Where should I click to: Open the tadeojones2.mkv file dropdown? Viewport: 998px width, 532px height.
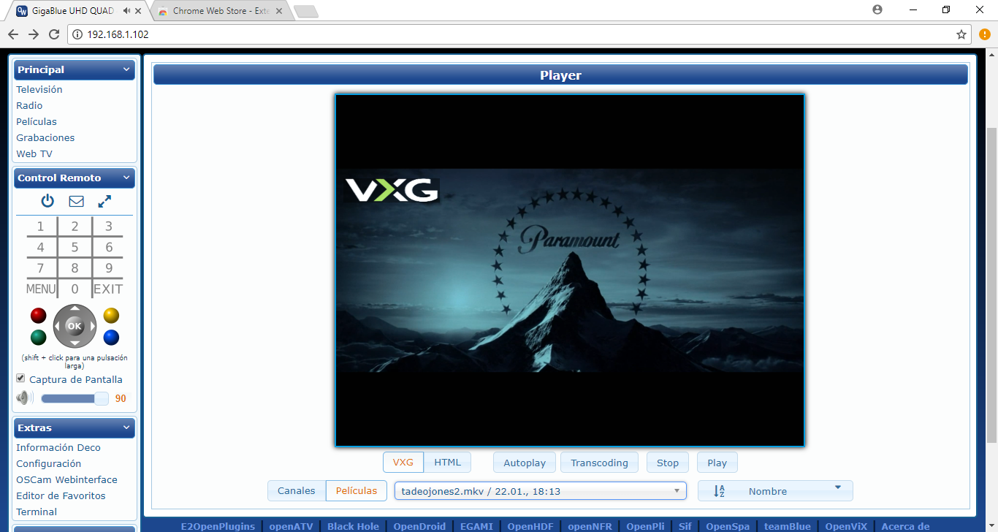coord(541,491)
